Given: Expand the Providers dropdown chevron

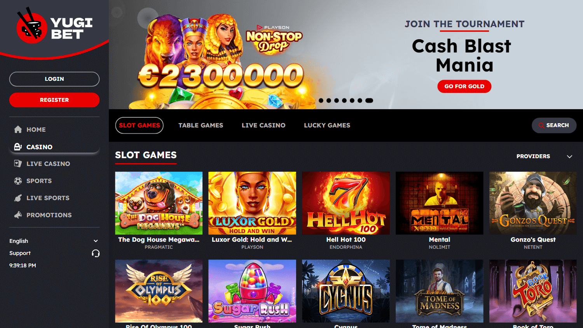Looking at the screenshot, I should (x=569, y=156).
